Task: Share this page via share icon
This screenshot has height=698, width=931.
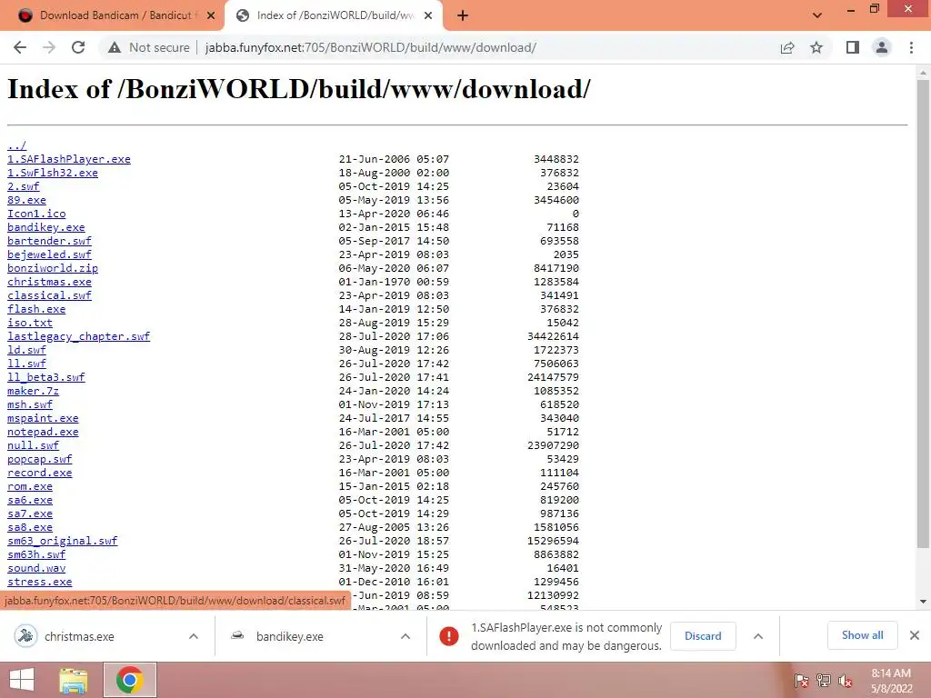Action: [787, 47]
